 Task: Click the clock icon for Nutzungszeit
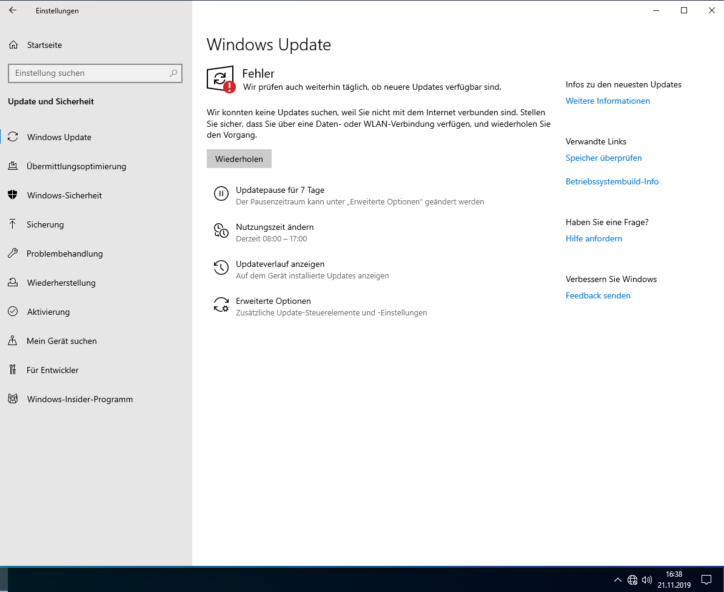(x=221, y=230)
